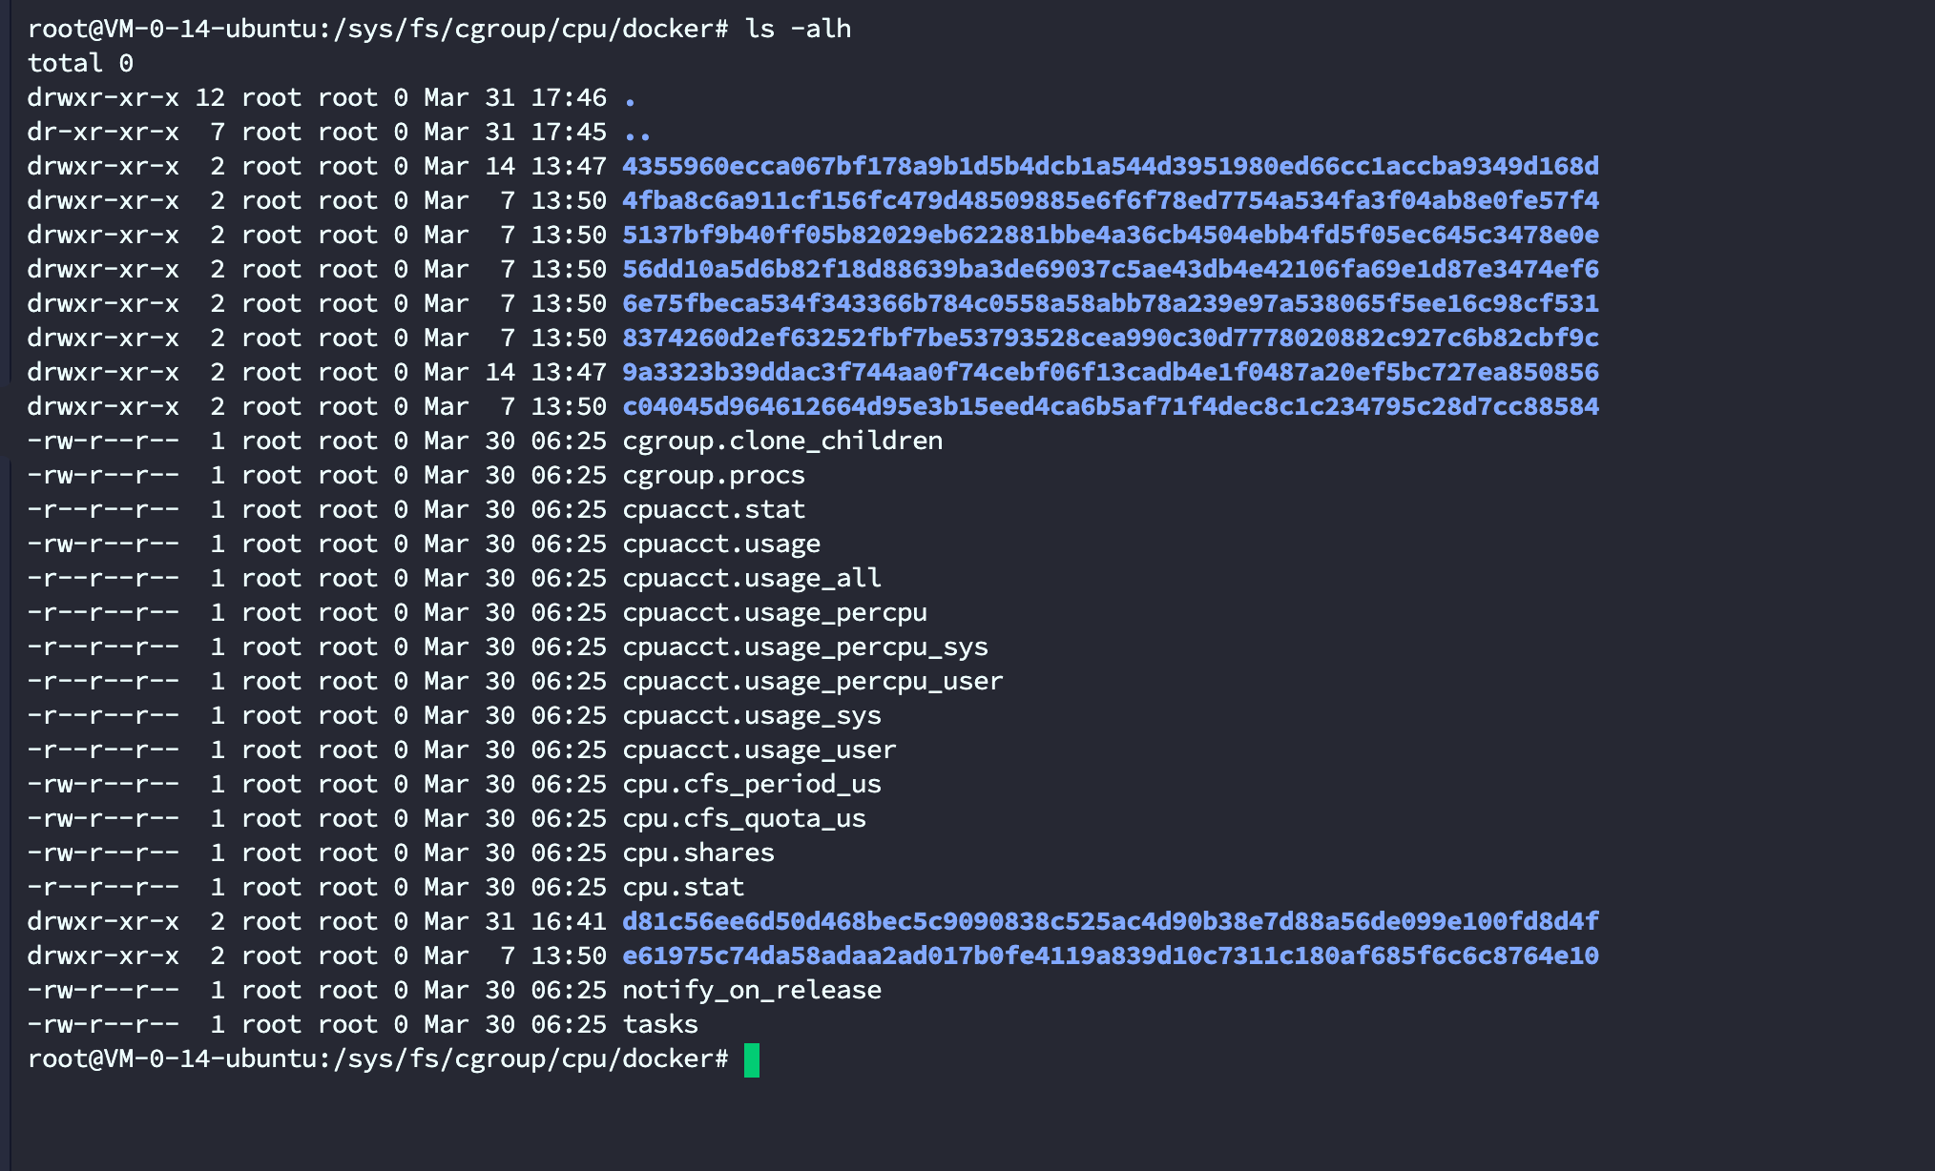This screenshot has width=1935, height=1171.
Task: Click the cpu.cfs_period_us file name
Action: (752, 784)
